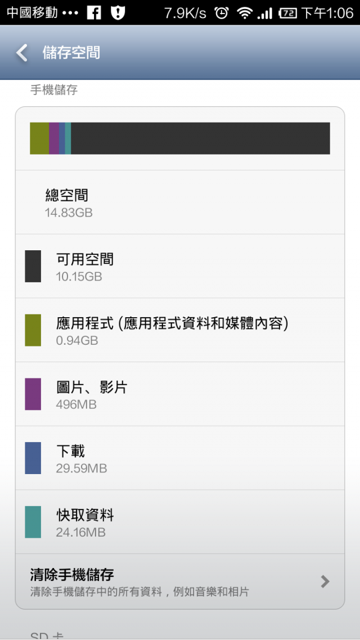The height and width of the screenshot is (640, 360).
Task: Tap the teal 快取資料 color swatch
Action: [33, 522]
